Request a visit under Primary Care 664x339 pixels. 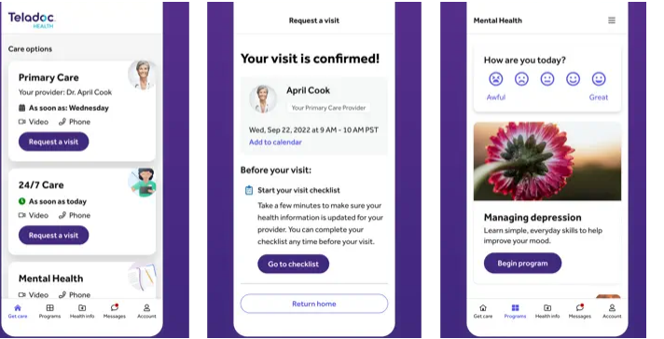click(x=54, y=142)
